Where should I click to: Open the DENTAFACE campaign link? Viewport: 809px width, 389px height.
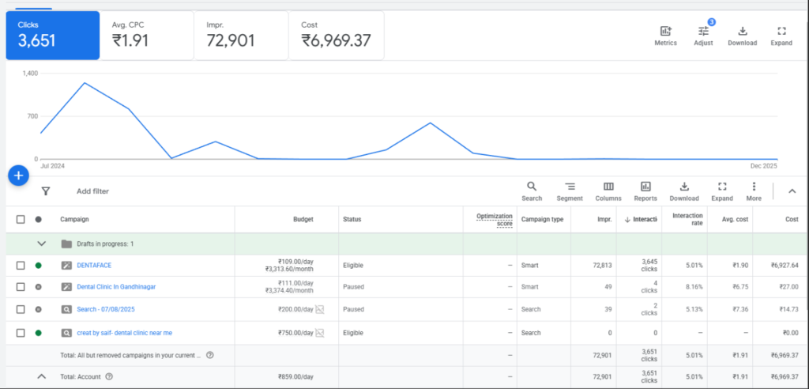94,265
